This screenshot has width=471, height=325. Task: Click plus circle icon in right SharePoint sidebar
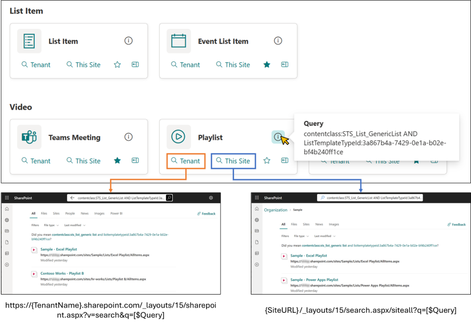click(x=257, y=265)
